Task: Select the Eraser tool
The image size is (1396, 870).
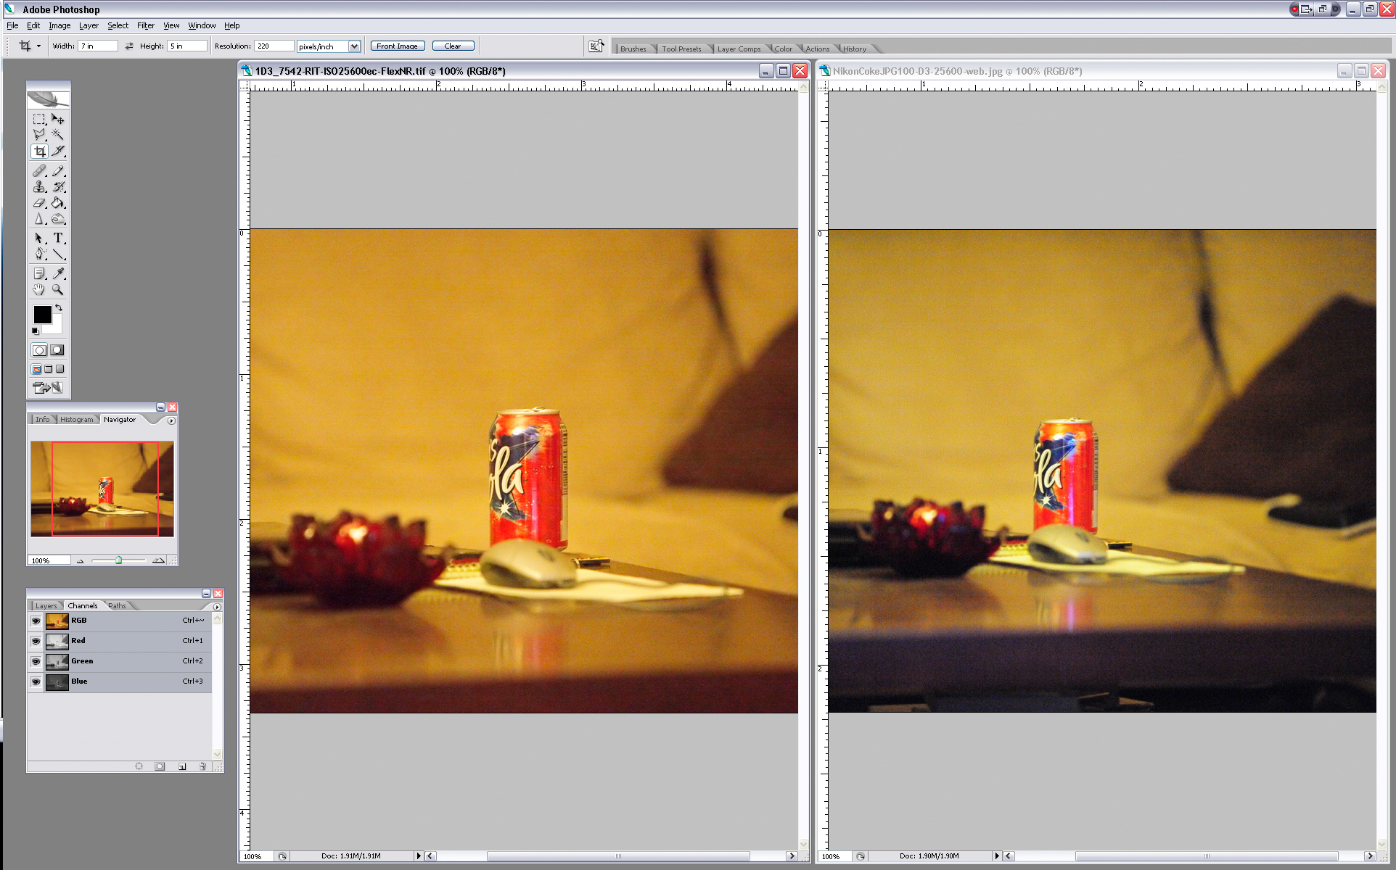Action: [x=39, y=202]
